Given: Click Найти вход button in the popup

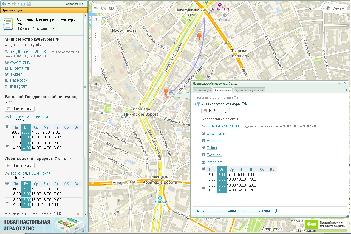Looking at the screenshot, I should (x=216, y=111).
